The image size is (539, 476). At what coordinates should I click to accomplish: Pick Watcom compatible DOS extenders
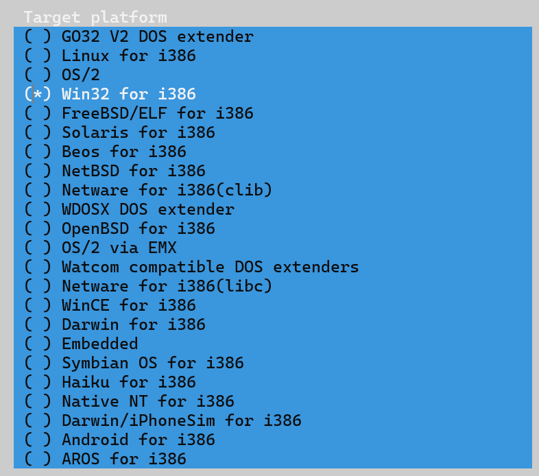tap(191, 267)
